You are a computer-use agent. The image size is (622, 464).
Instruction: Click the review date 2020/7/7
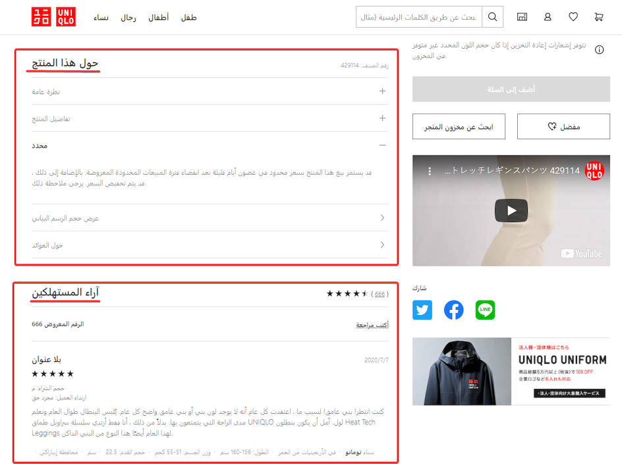[376, 360]
